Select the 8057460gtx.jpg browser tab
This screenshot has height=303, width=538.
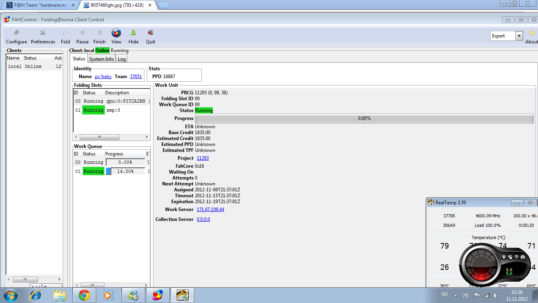point(118,5)
